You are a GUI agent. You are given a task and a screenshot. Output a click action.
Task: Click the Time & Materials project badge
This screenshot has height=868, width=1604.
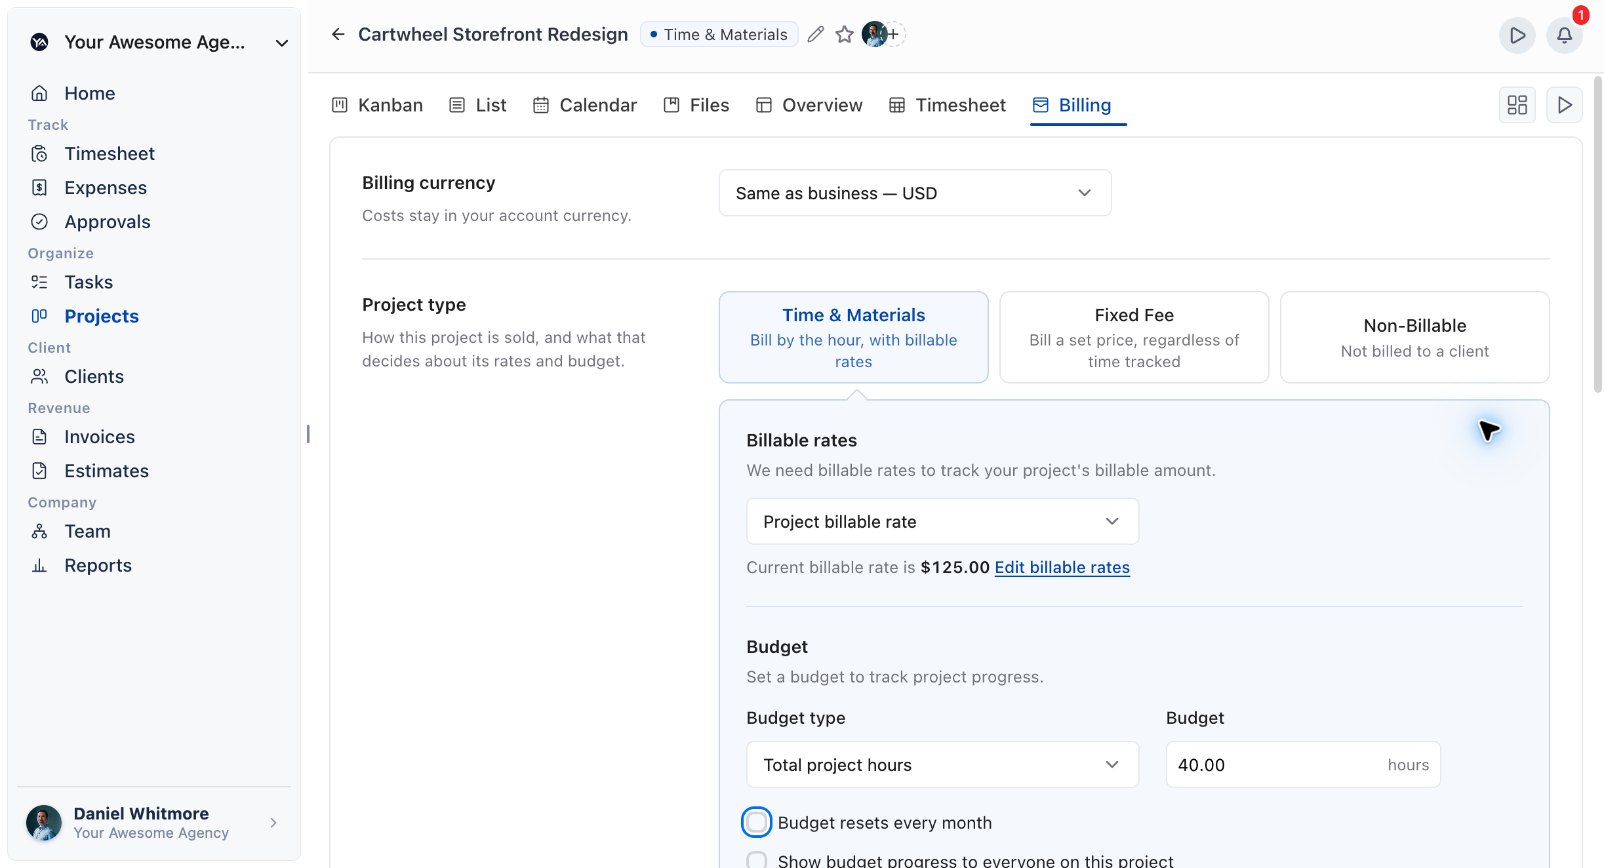point(719,34)
